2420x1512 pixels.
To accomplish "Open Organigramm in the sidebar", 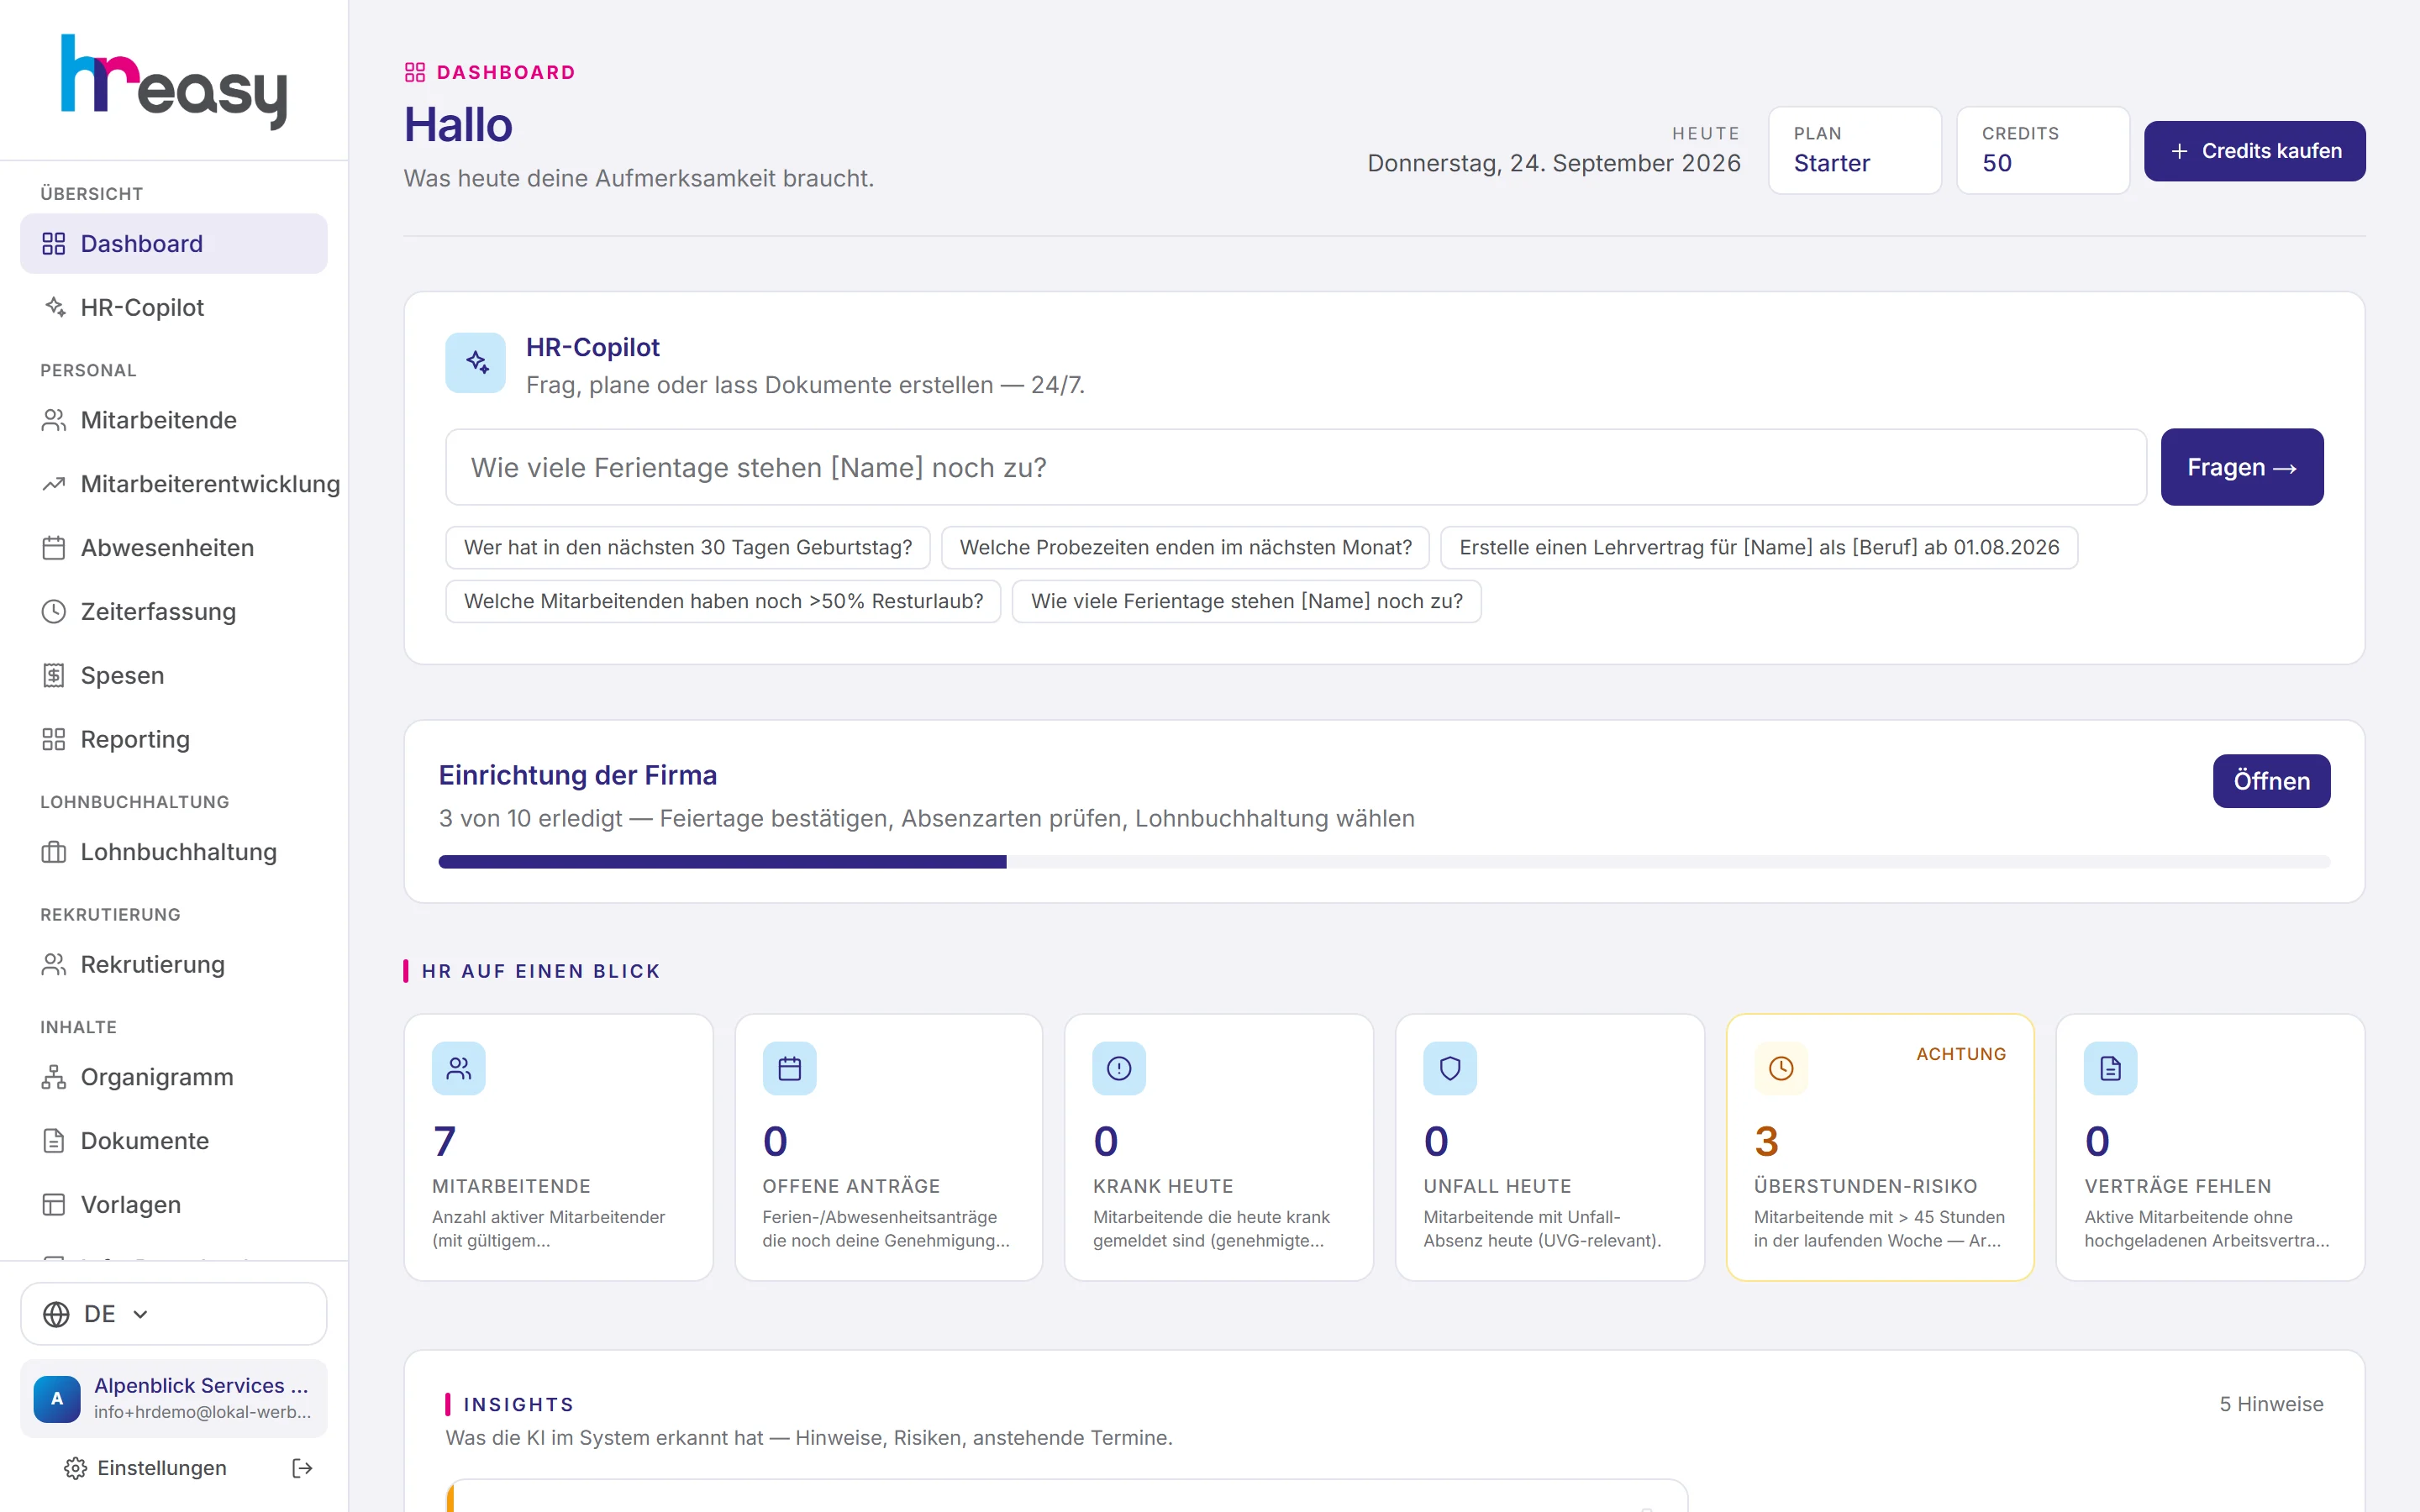I will click(174, 1077).
